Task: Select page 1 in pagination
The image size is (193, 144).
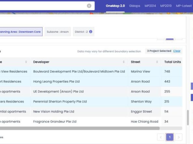Action: pos(170,137)
